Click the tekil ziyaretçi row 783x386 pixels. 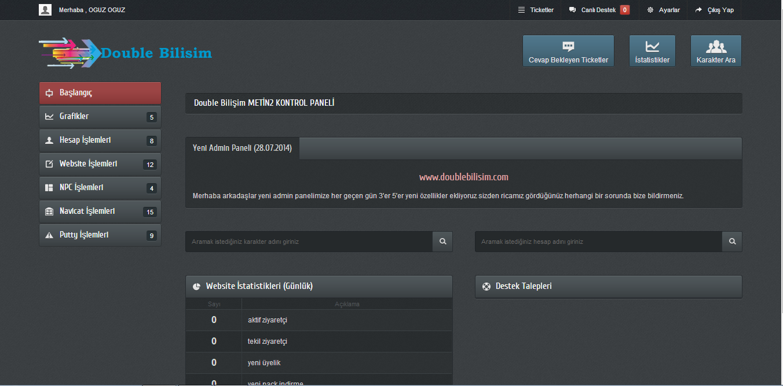[x=319, y=342]
